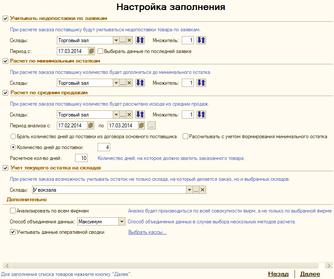This screenshot has width=334, height=279.
Task: Open warehouse selection ellipsis in недопоставки section
Action: (123, 40)
